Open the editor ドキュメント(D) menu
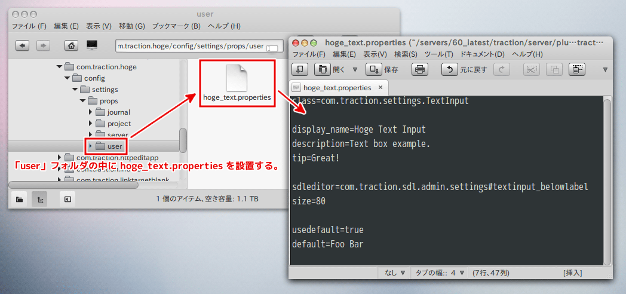 pos(483,54)
